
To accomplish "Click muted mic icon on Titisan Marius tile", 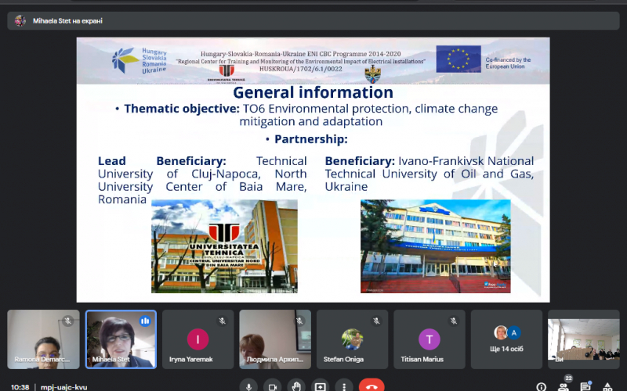I will click(x=454, y=321).
